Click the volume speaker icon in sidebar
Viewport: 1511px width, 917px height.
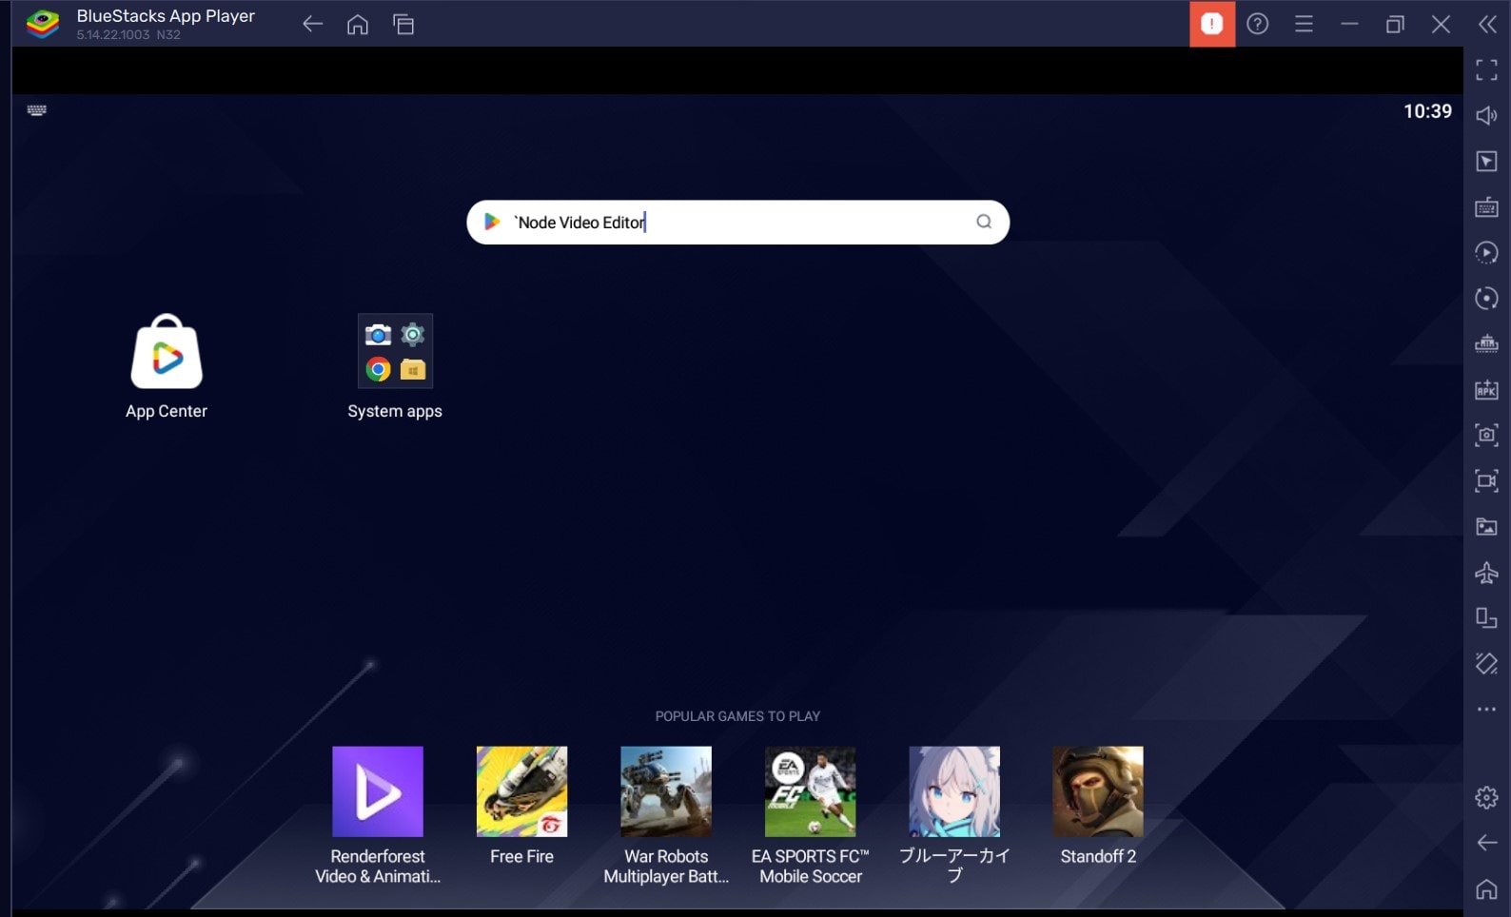tap(1486, 115)
